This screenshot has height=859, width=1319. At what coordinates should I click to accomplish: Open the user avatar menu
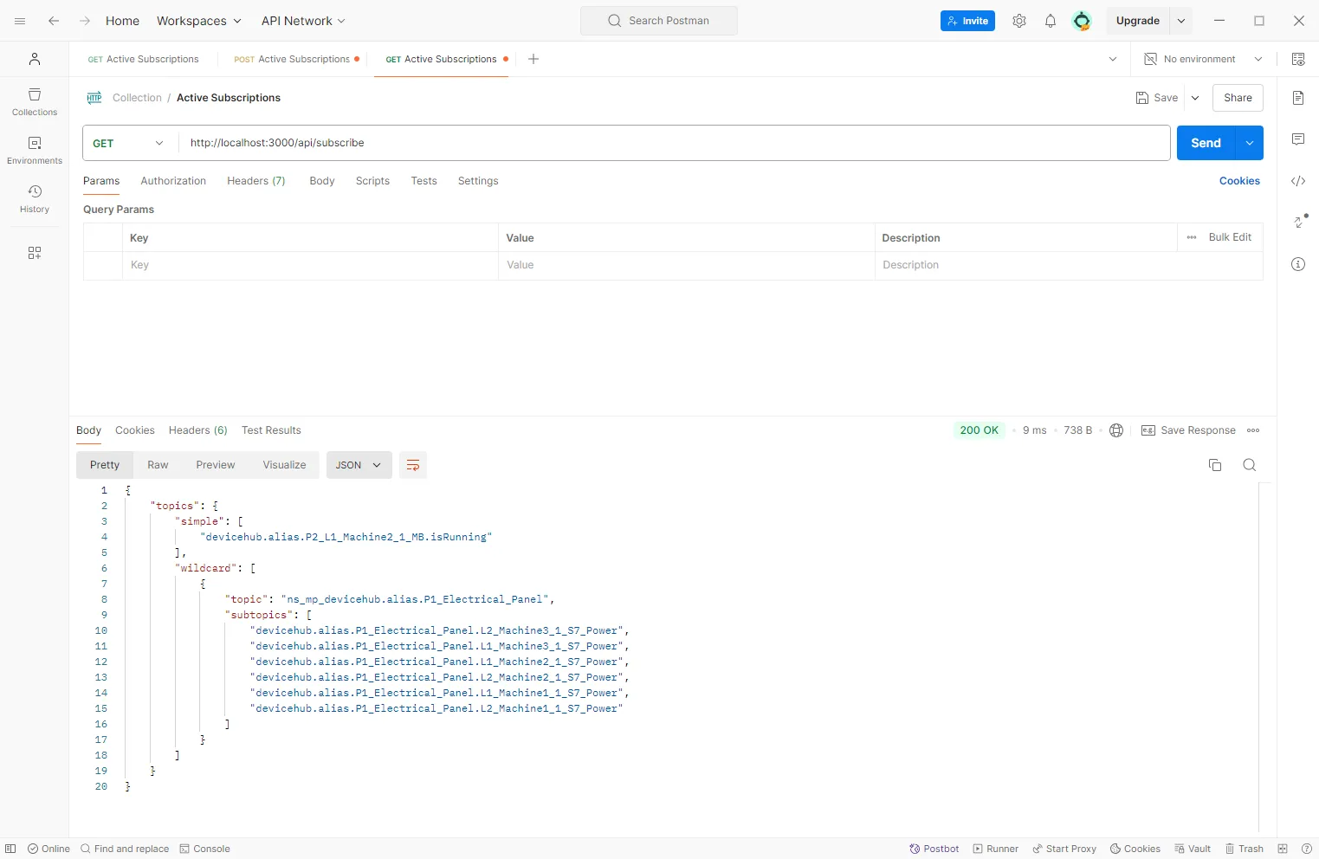coord(1082,21)
